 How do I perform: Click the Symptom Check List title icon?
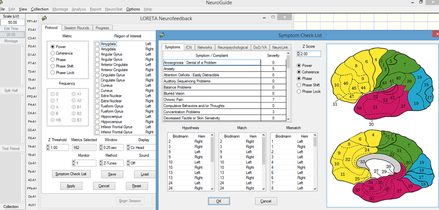[162, 35]
